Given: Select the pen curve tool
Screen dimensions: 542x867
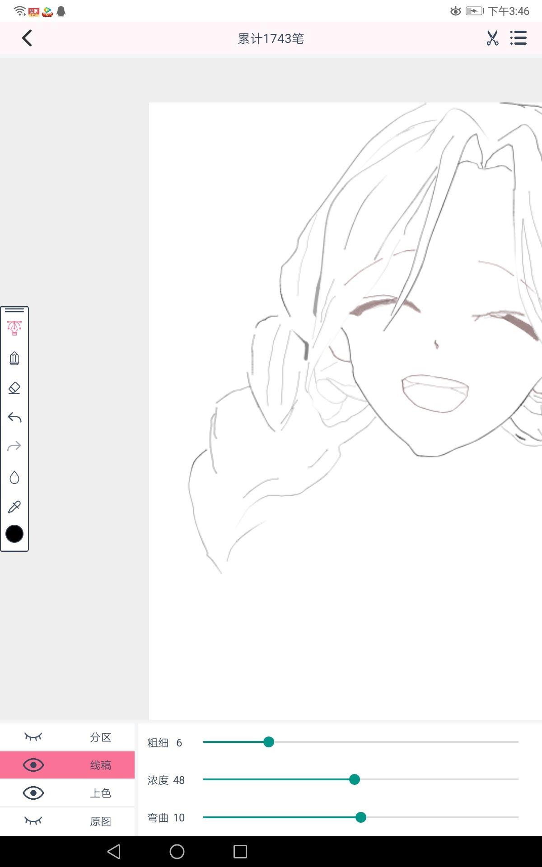Looking at the screenshot, I should click(x=14, y=328).
